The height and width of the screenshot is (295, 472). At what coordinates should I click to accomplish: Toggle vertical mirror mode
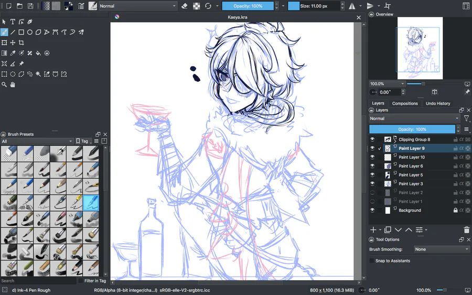point(370,6)
